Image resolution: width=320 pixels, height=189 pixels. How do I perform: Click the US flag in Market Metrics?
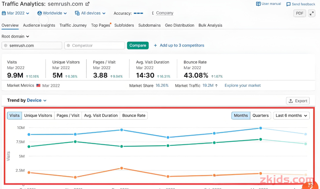coord(38,85)
